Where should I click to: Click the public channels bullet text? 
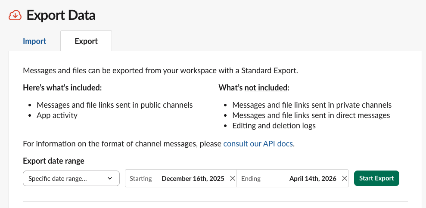coord(115,105)
